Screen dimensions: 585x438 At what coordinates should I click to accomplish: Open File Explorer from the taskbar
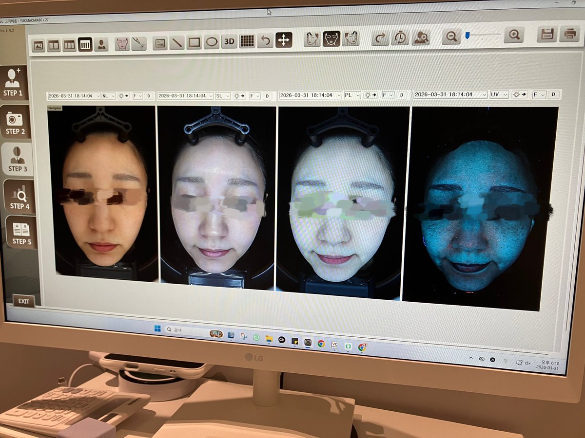(269, 338)
